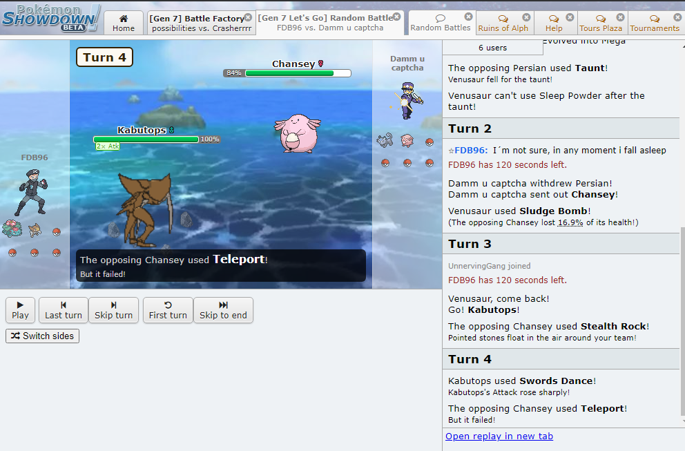Open the Tours Plaza room tab
685x451 pixels.
[601, 23]
